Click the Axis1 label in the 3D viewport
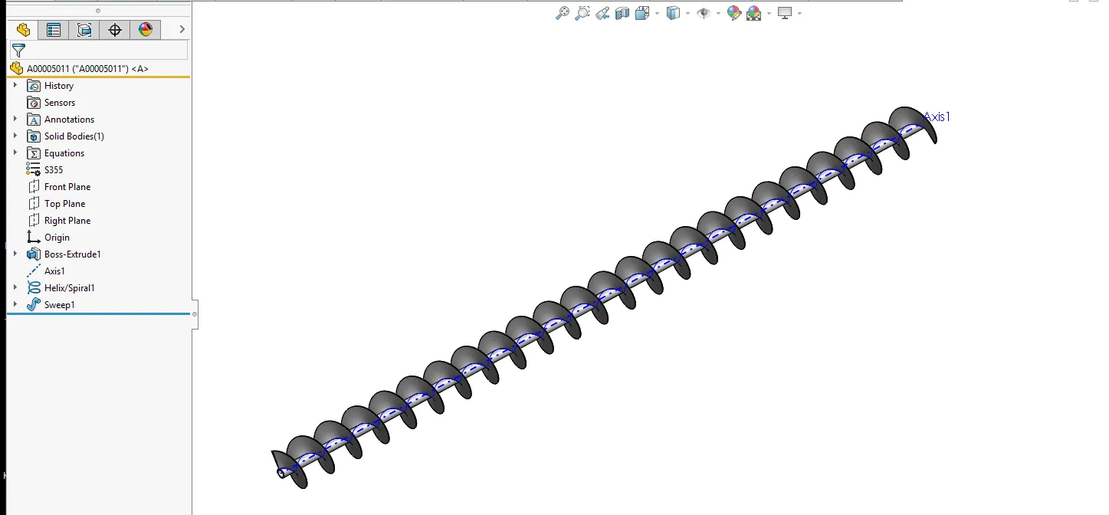1109x515 pixels. (937, 117)
